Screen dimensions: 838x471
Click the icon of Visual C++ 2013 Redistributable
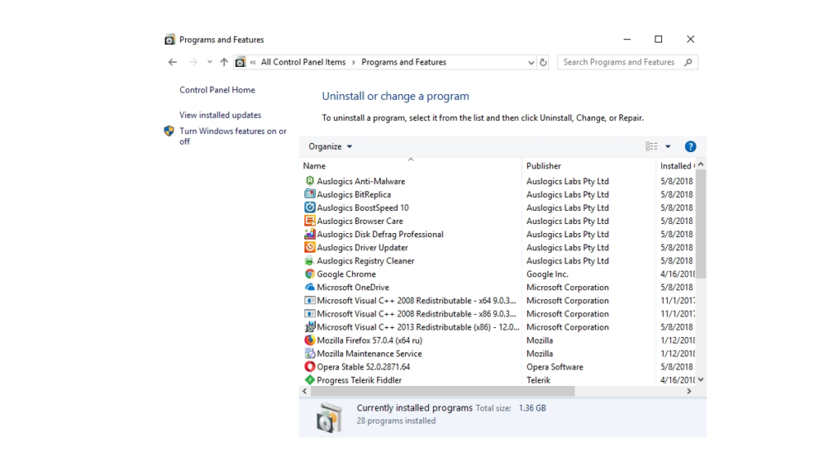309,327
